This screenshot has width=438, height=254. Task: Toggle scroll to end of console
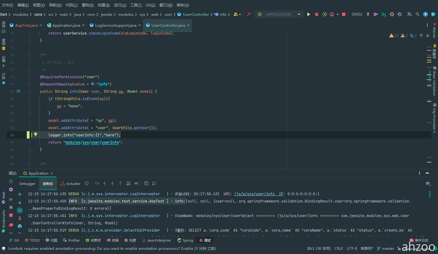click(20, 218)
